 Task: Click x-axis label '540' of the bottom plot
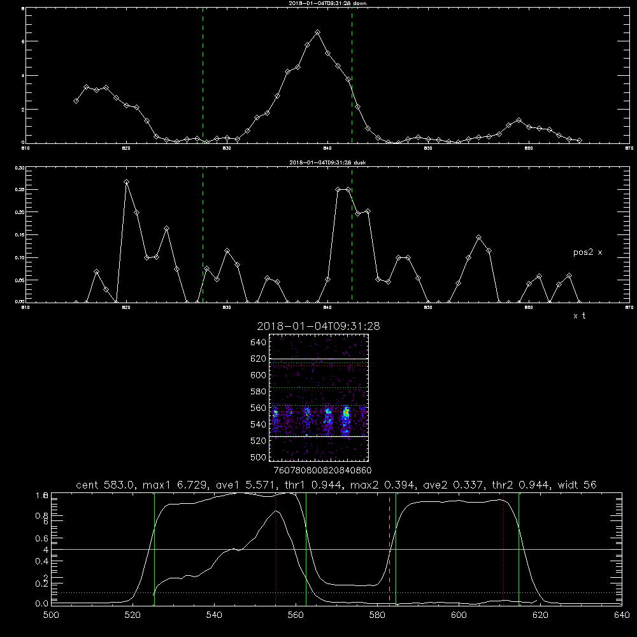(214, 615)
